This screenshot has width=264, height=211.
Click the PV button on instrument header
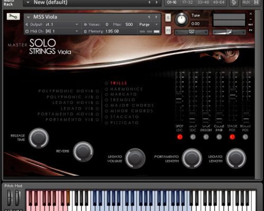tap(251, 30)
